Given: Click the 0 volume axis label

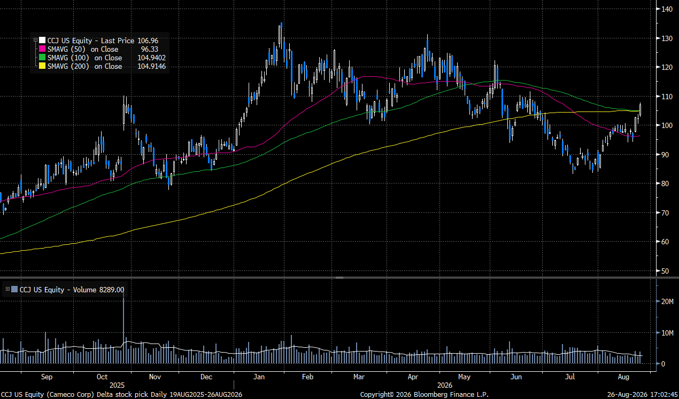Looking at the screenshot, I should 663,364.
